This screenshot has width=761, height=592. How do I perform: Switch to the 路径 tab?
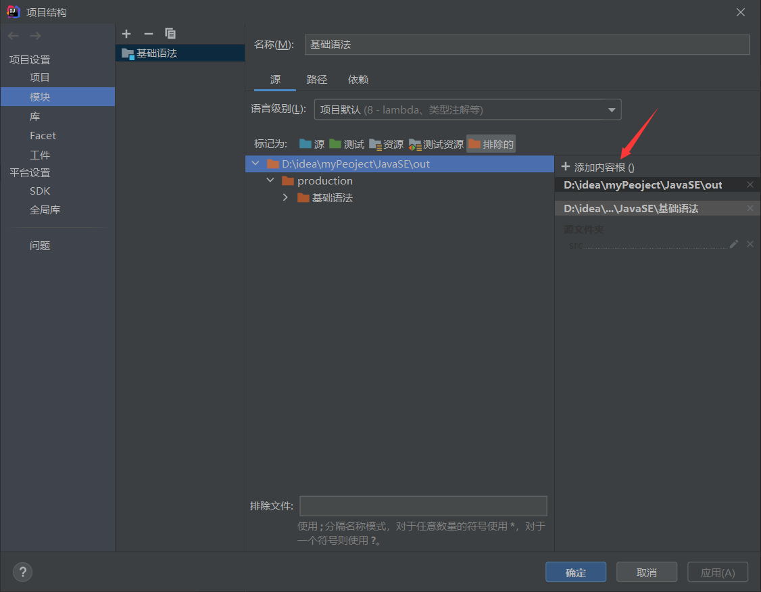317,80
